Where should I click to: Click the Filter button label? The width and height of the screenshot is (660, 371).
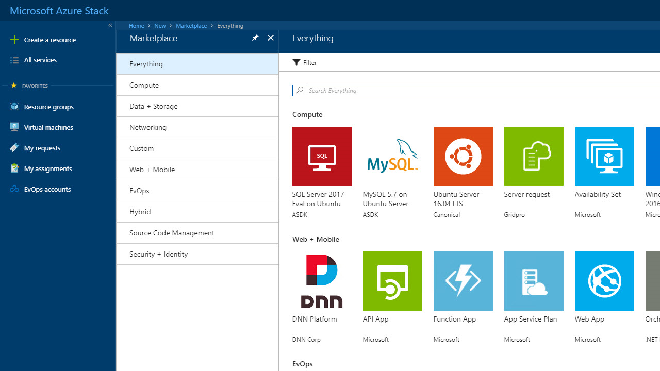tap(310, 63)
